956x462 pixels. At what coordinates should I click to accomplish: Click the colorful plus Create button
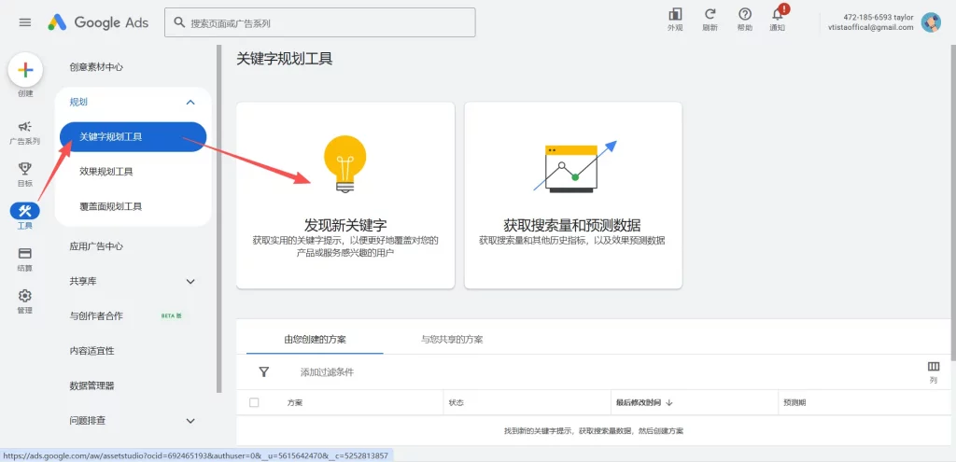coord(25,70)
